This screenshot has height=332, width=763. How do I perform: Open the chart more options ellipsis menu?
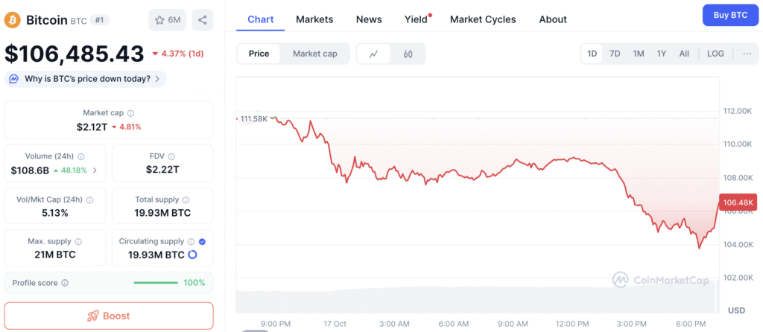(747, 54)
